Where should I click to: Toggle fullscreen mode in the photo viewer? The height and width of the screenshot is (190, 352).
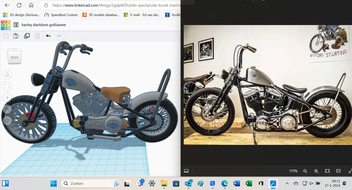pyautogui.click(x=327, y=171)
